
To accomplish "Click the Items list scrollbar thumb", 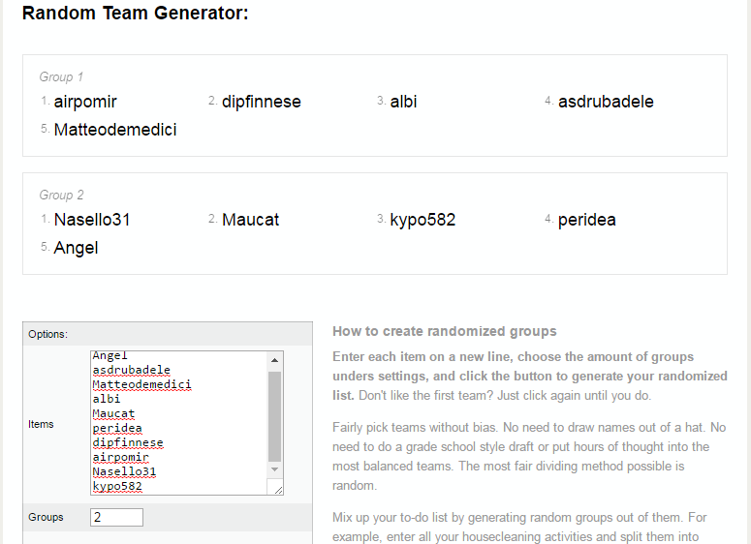I will tap(275, 414).
